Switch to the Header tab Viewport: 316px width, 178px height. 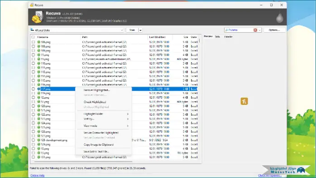click(x=228, y=37)
